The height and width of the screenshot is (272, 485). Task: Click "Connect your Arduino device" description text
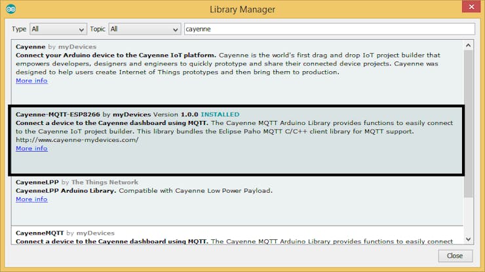[116, 56]
